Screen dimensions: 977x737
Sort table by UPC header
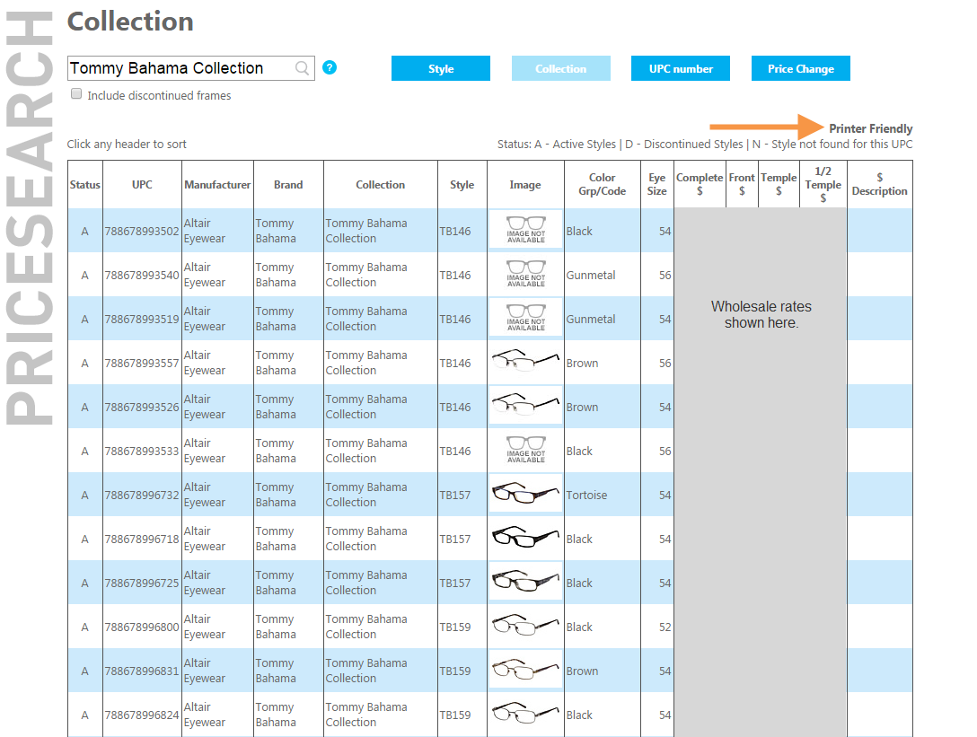pyautogui.click(x=142, y=184)
